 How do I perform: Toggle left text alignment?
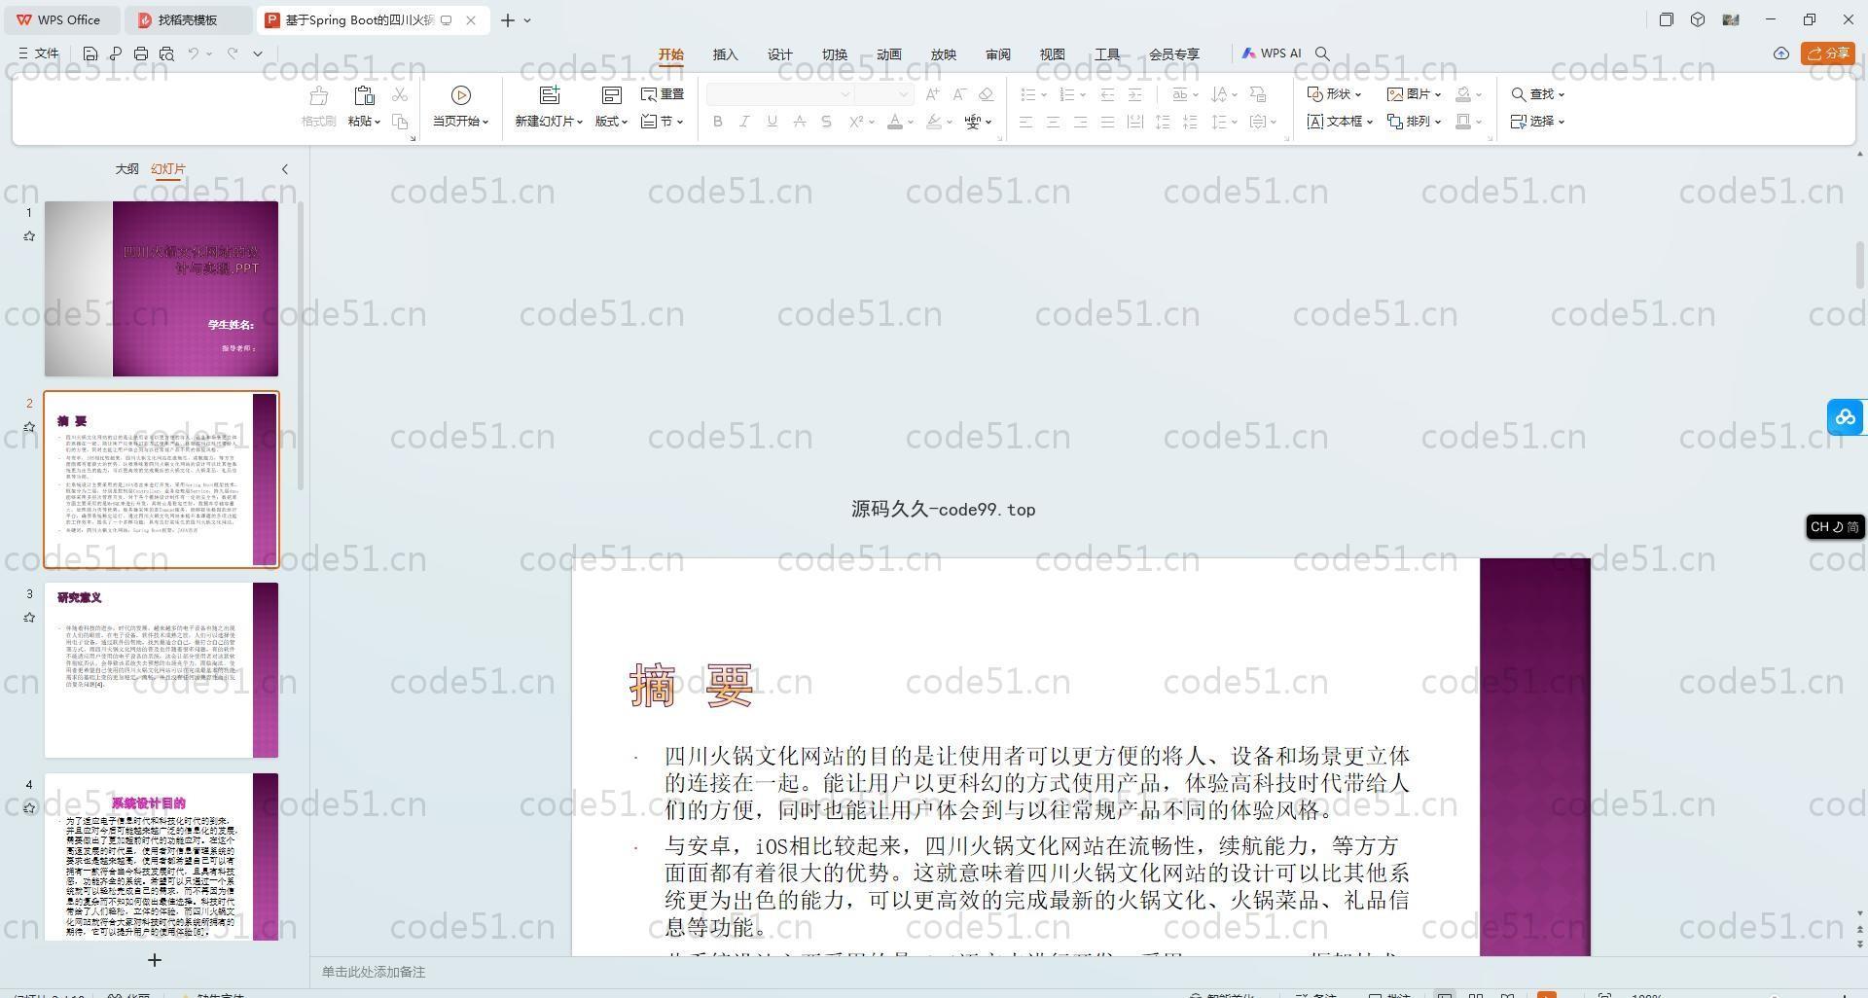pyautogui.click(x=1025, y=122)
